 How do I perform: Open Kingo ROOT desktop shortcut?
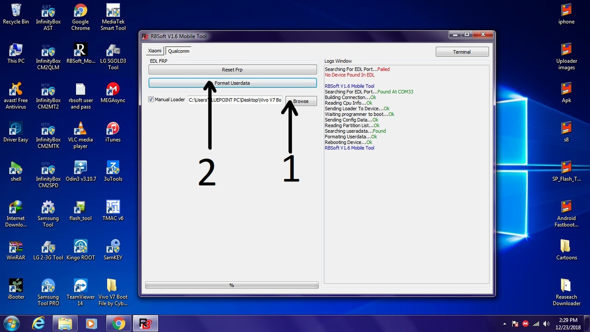(80, 250)
